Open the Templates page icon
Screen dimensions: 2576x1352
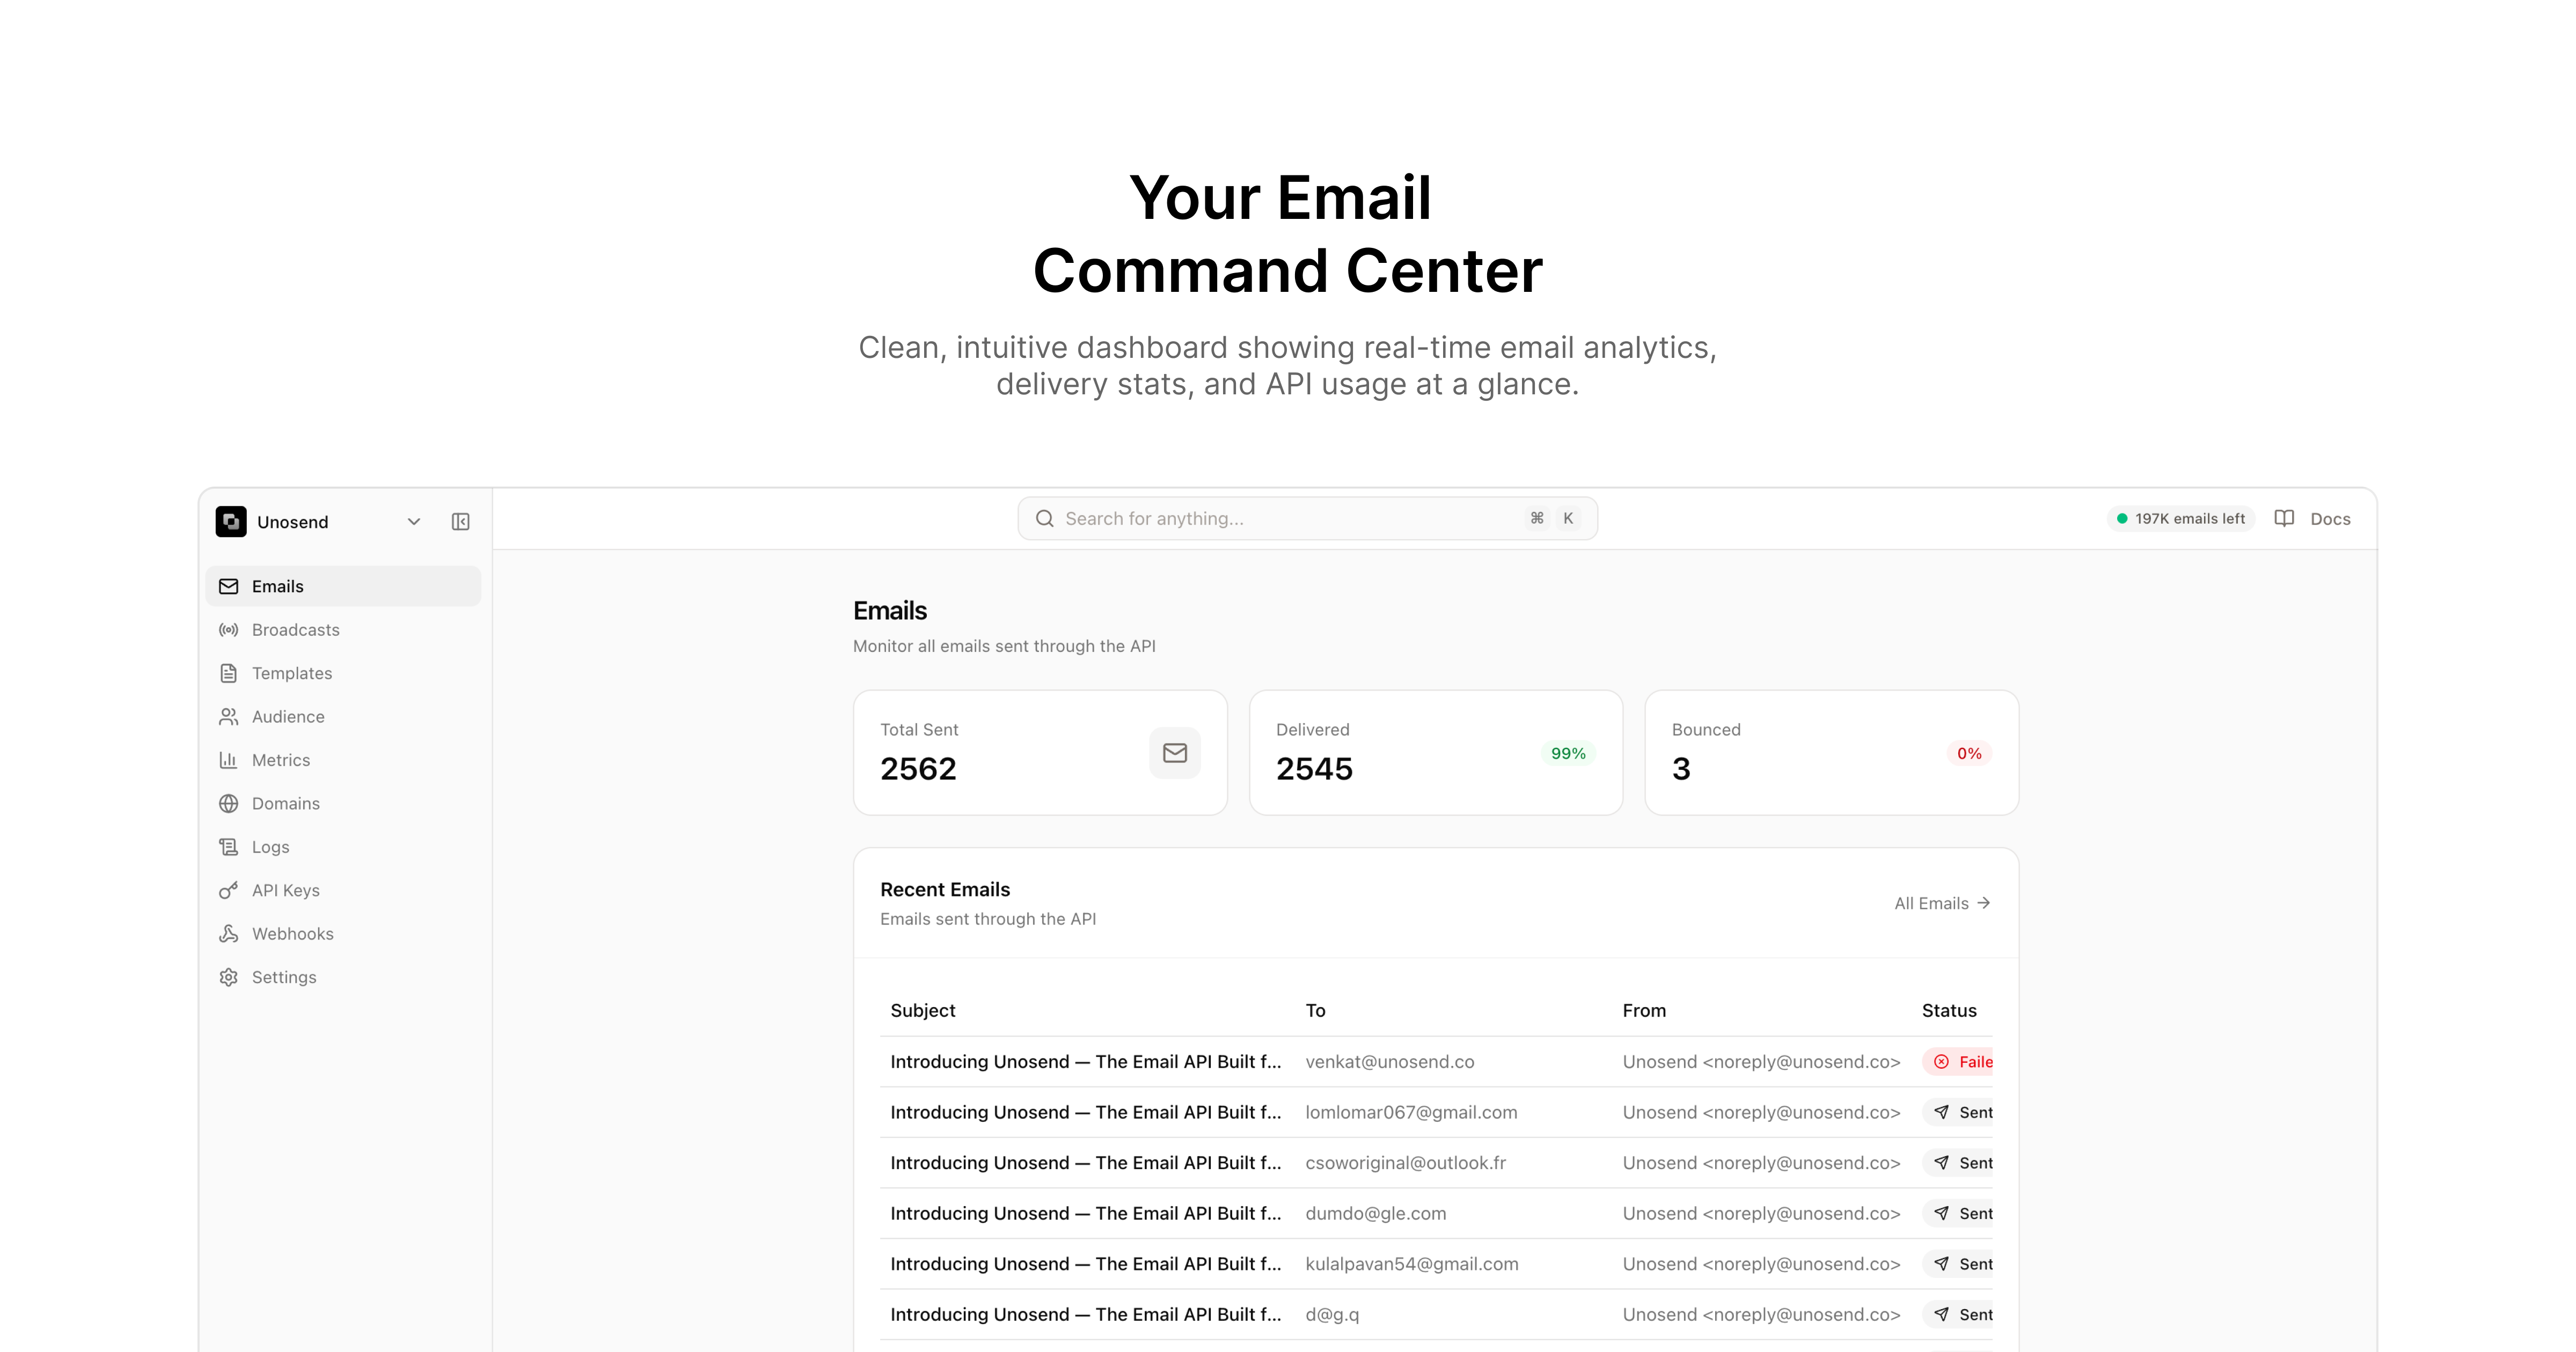(229, 673)
